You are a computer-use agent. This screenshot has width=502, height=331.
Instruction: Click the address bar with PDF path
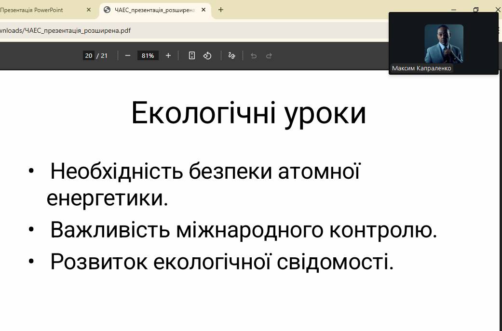click(x=193, y=30)
